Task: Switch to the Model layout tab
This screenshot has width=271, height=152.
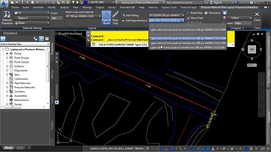Action: click(x=8, y=148)
